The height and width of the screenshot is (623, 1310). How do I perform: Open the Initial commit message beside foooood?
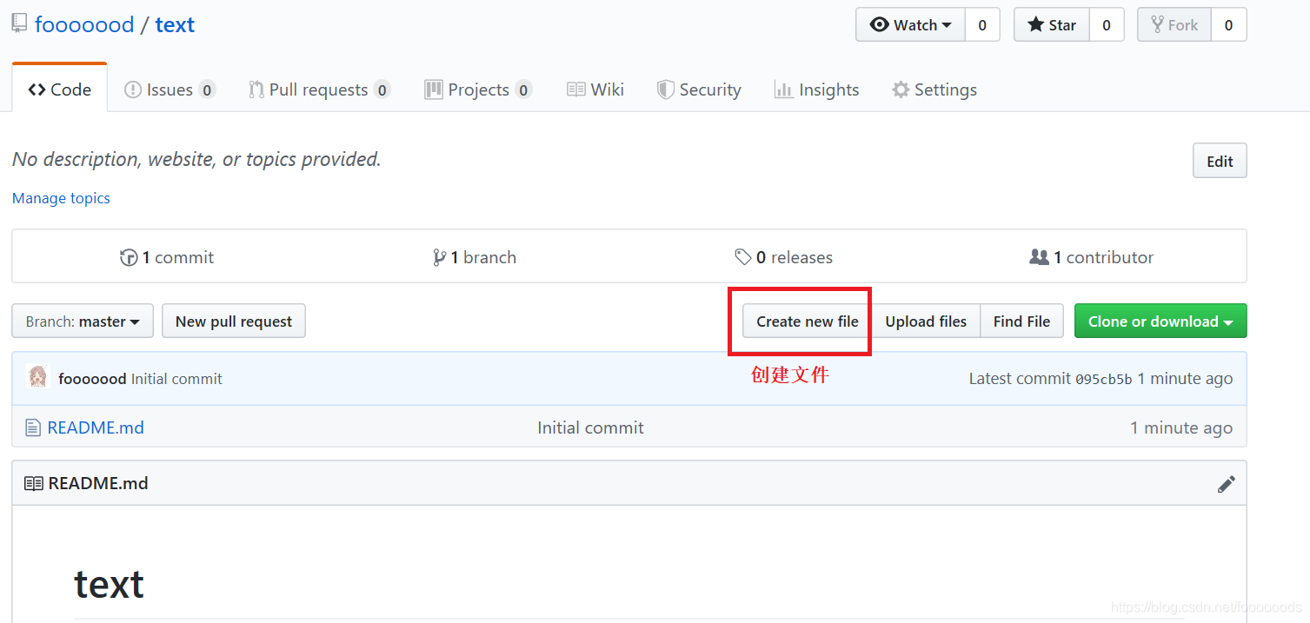coord(176,379)
